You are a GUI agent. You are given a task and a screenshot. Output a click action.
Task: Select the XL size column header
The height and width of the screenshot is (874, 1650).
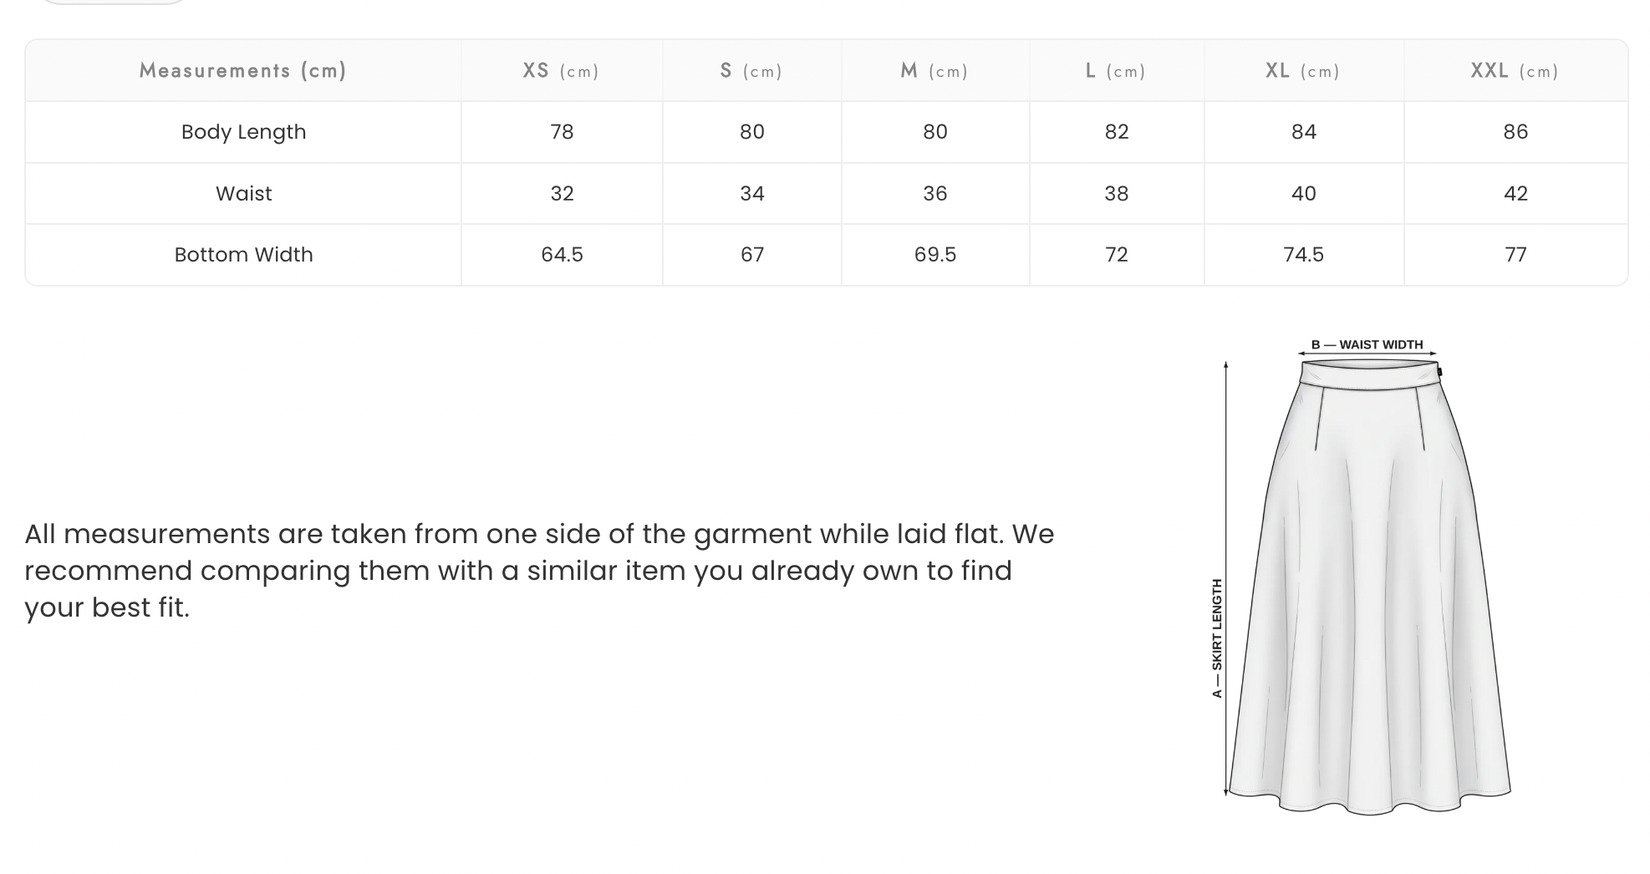coord(1303,71)
